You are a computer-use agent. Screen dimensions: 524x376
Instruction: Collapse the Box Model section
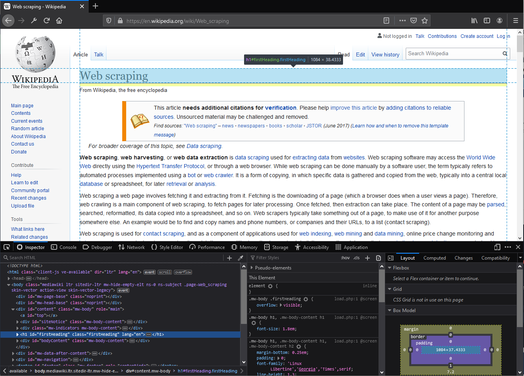pos(390,310)
